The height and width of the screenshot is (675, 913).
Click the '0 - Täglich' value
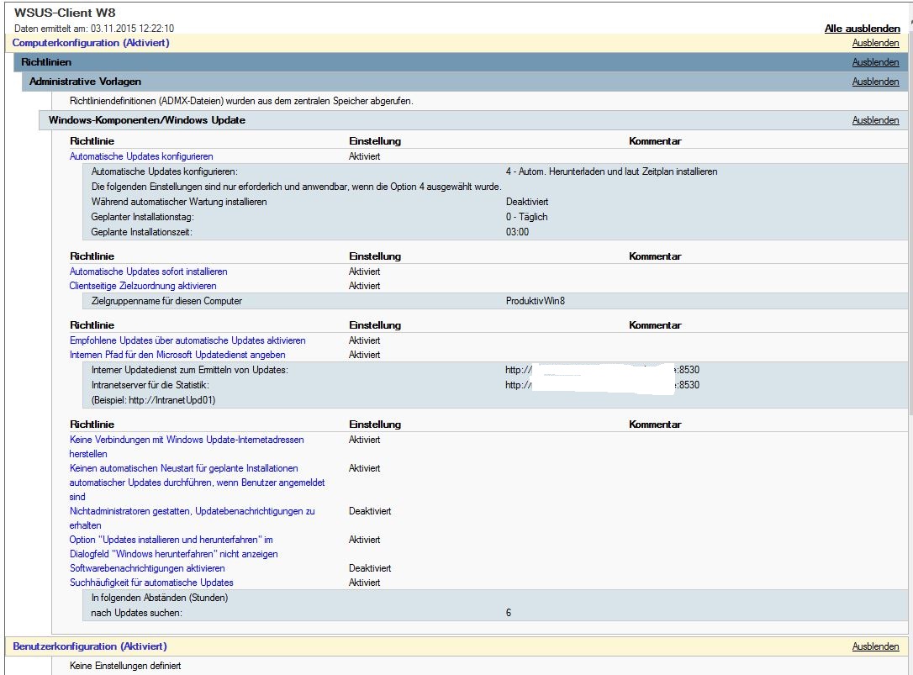[x=526, y=217]
